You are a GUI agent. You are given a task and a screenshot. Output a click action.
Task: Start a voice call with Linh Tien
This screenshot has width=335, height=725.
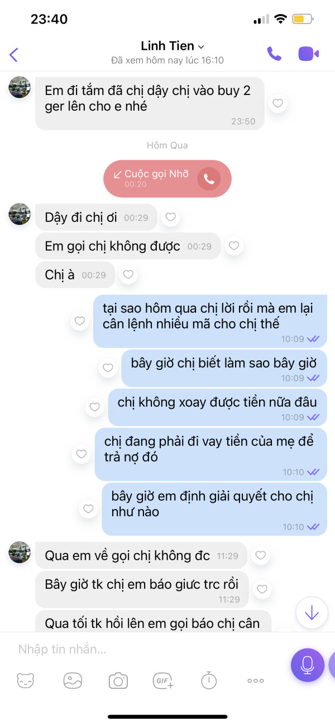(x=274, y=54)
